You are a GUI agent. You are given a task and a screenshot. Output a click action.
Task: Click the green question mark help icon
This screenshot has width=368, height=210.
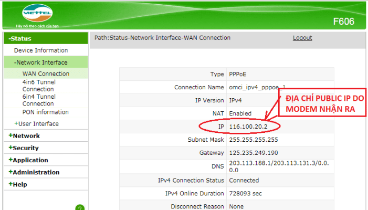coord(80,208)
